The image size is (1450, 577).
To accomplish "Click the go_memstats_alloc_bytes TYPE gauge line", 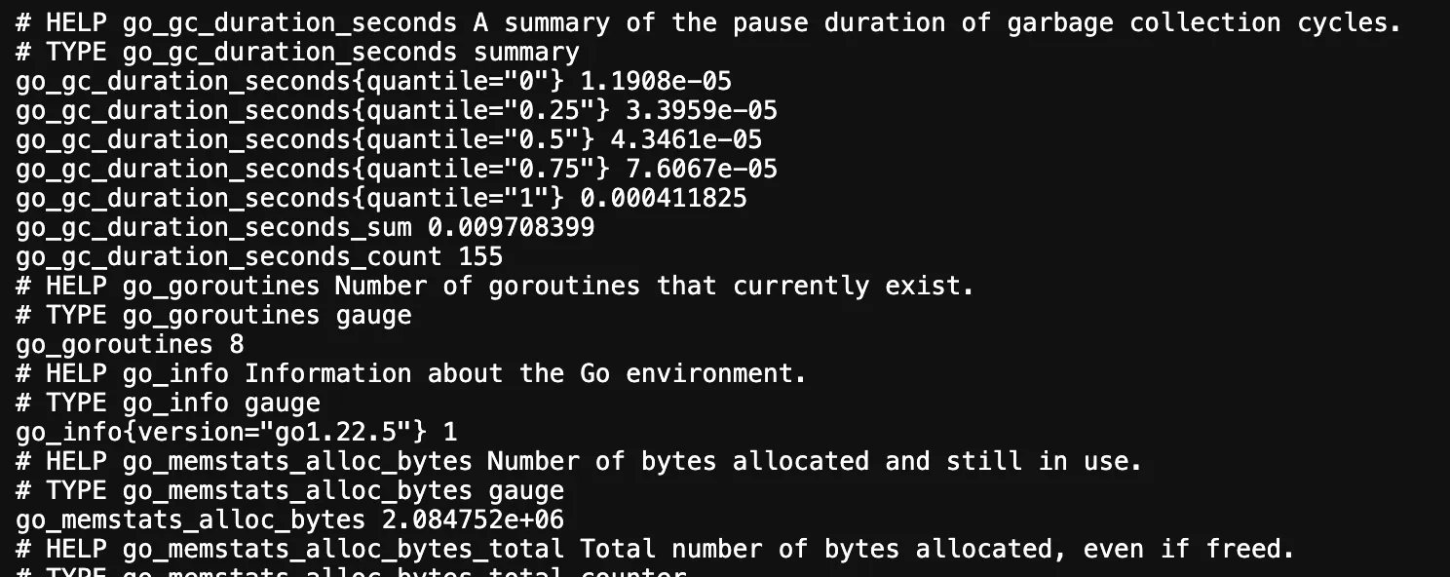I will tap(289, 490).
